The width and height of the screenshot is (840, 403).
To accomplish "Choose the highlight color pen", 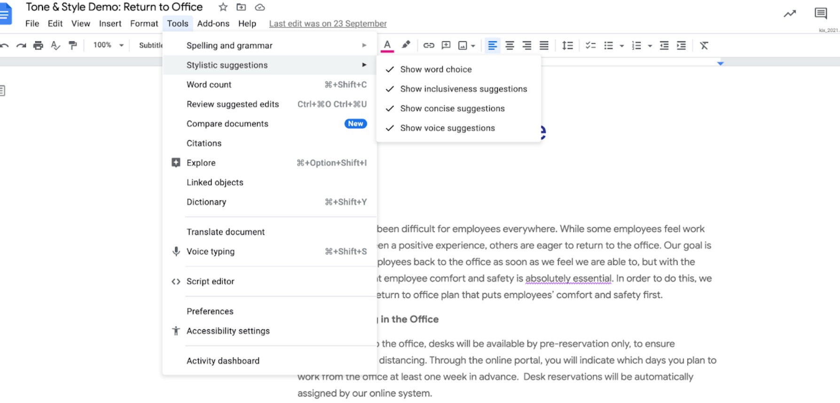I will point(406,45).
